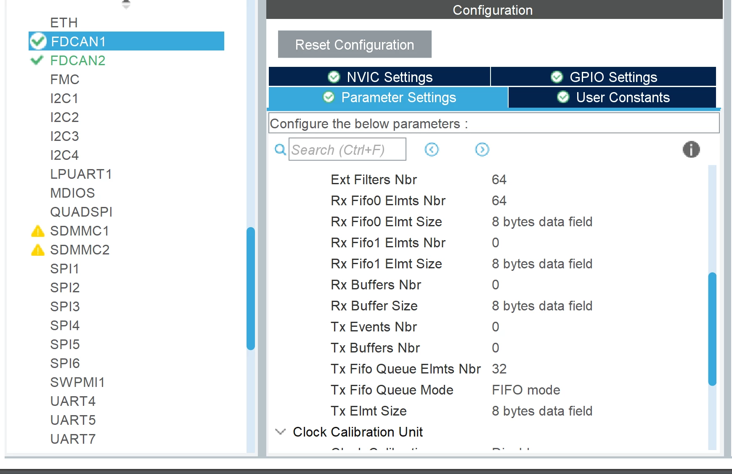Click the SDMMC2 warning triangle icon
732x474 pixels.
pyautogui.click(x=38, y=250)
